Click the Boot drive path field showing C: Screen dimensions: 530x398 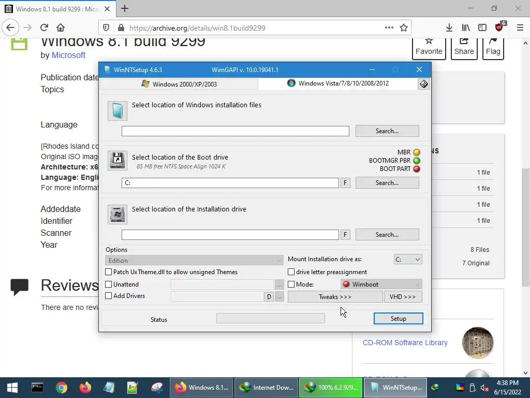230,183
